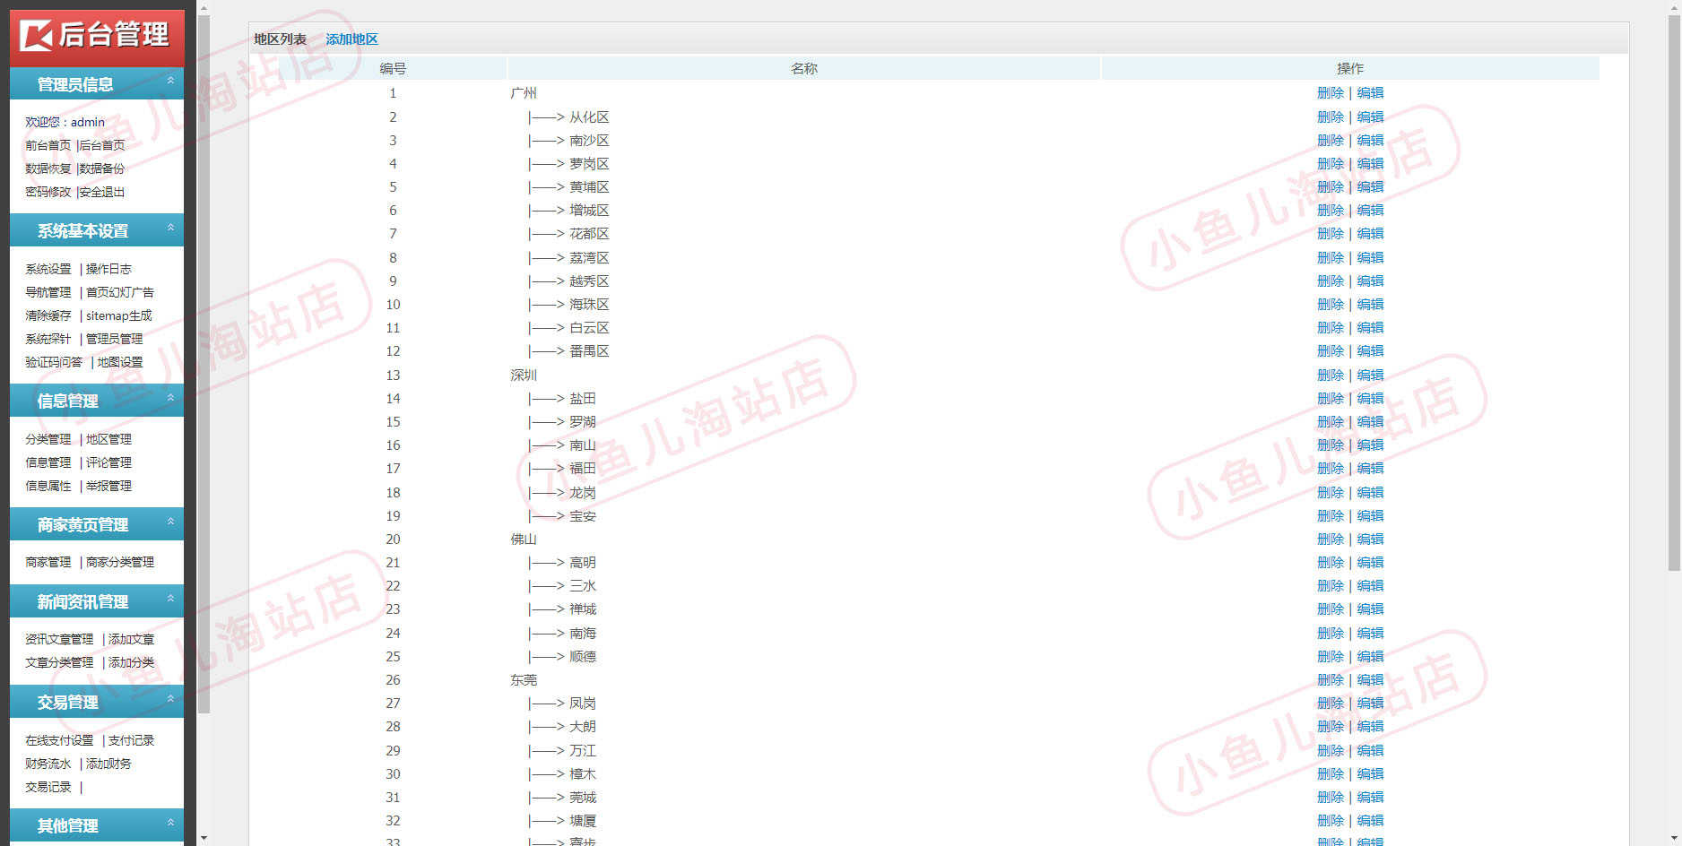Screen dimensions: 1682x846
Task: Edit the 佛山 region row
Action: [x=1370, y=540]
